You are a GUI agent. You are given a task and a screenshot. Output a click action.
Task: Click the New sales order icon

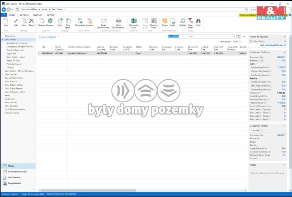click(6, 21)
